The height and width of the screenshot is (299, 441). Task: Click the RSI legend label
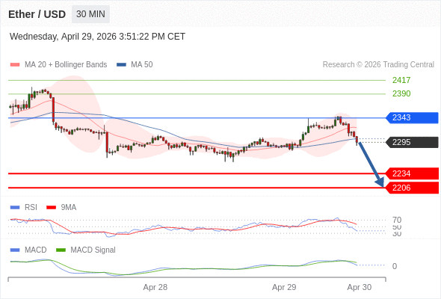31,208
